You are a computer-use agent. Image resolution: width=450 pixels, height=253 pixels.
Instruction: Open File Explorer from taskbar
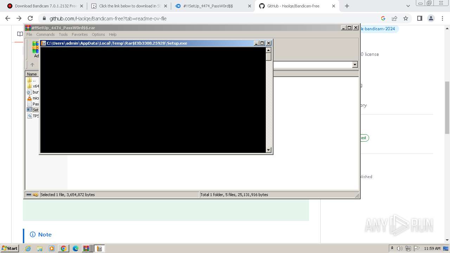coord(40,248)
